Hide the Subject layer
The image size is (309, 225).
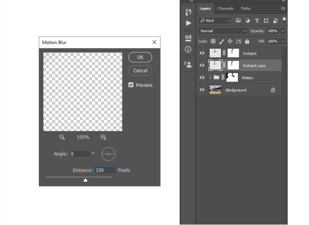(202, 53)
